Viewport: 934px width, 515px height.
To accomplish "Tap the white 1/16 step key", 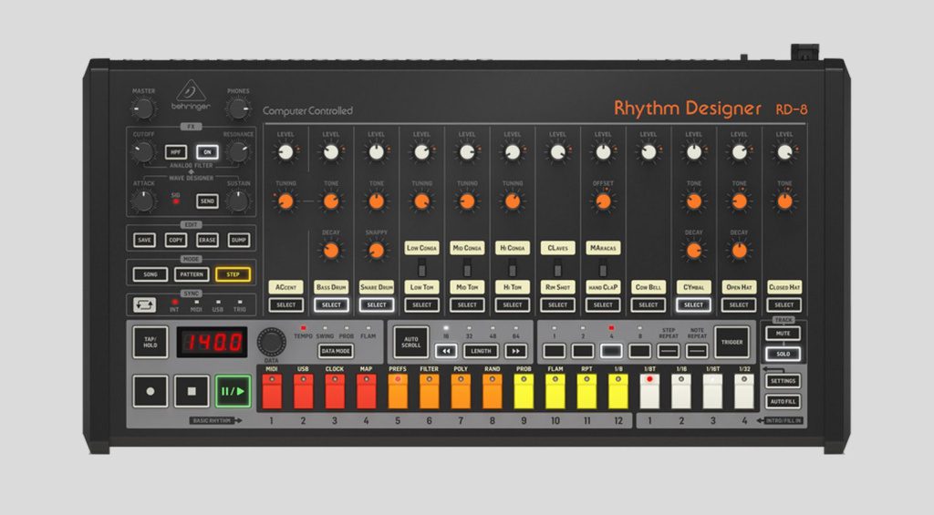I will point(681,391).
